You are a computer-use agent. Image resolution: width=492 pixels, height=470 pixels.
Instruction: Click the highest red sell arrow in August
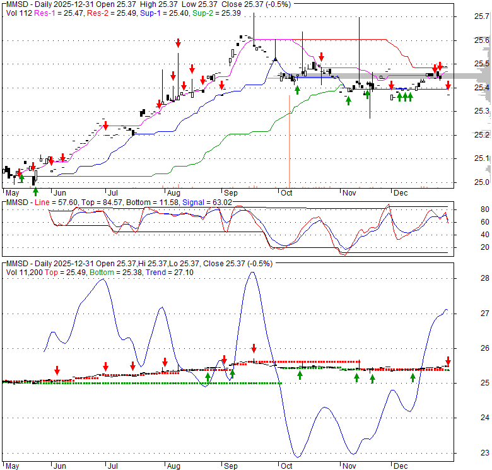[x=179, y=43]
